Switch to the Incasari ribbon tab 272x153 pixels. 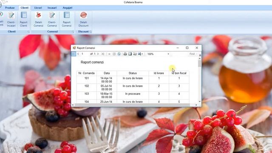click(52, 8)
